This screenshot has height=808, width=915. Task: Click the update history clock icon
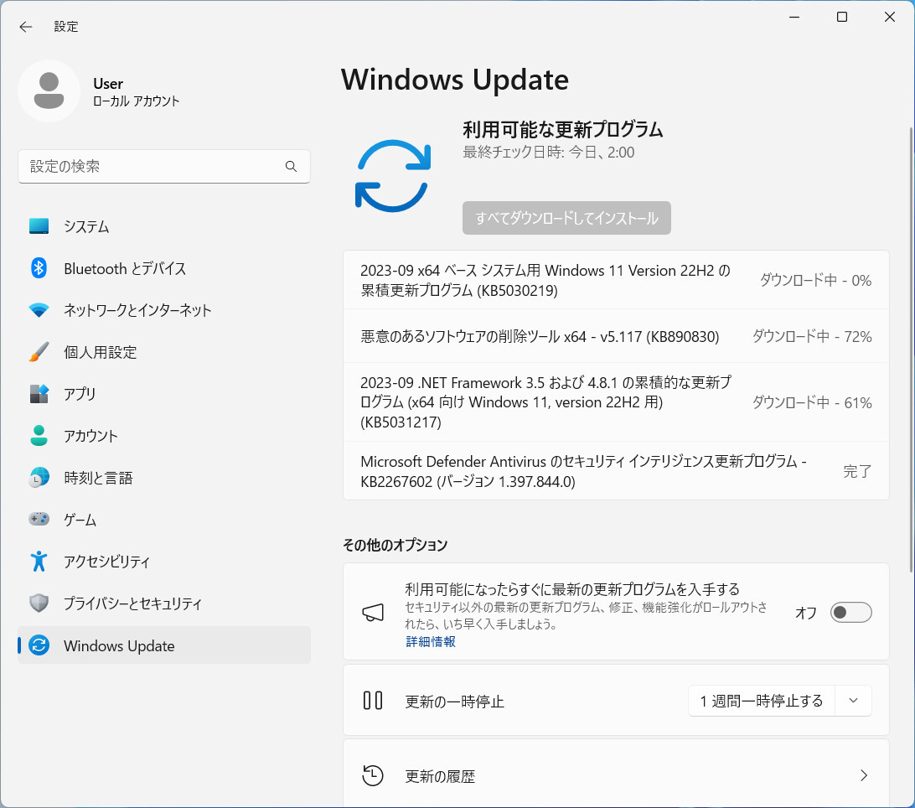tap(373, 776)
